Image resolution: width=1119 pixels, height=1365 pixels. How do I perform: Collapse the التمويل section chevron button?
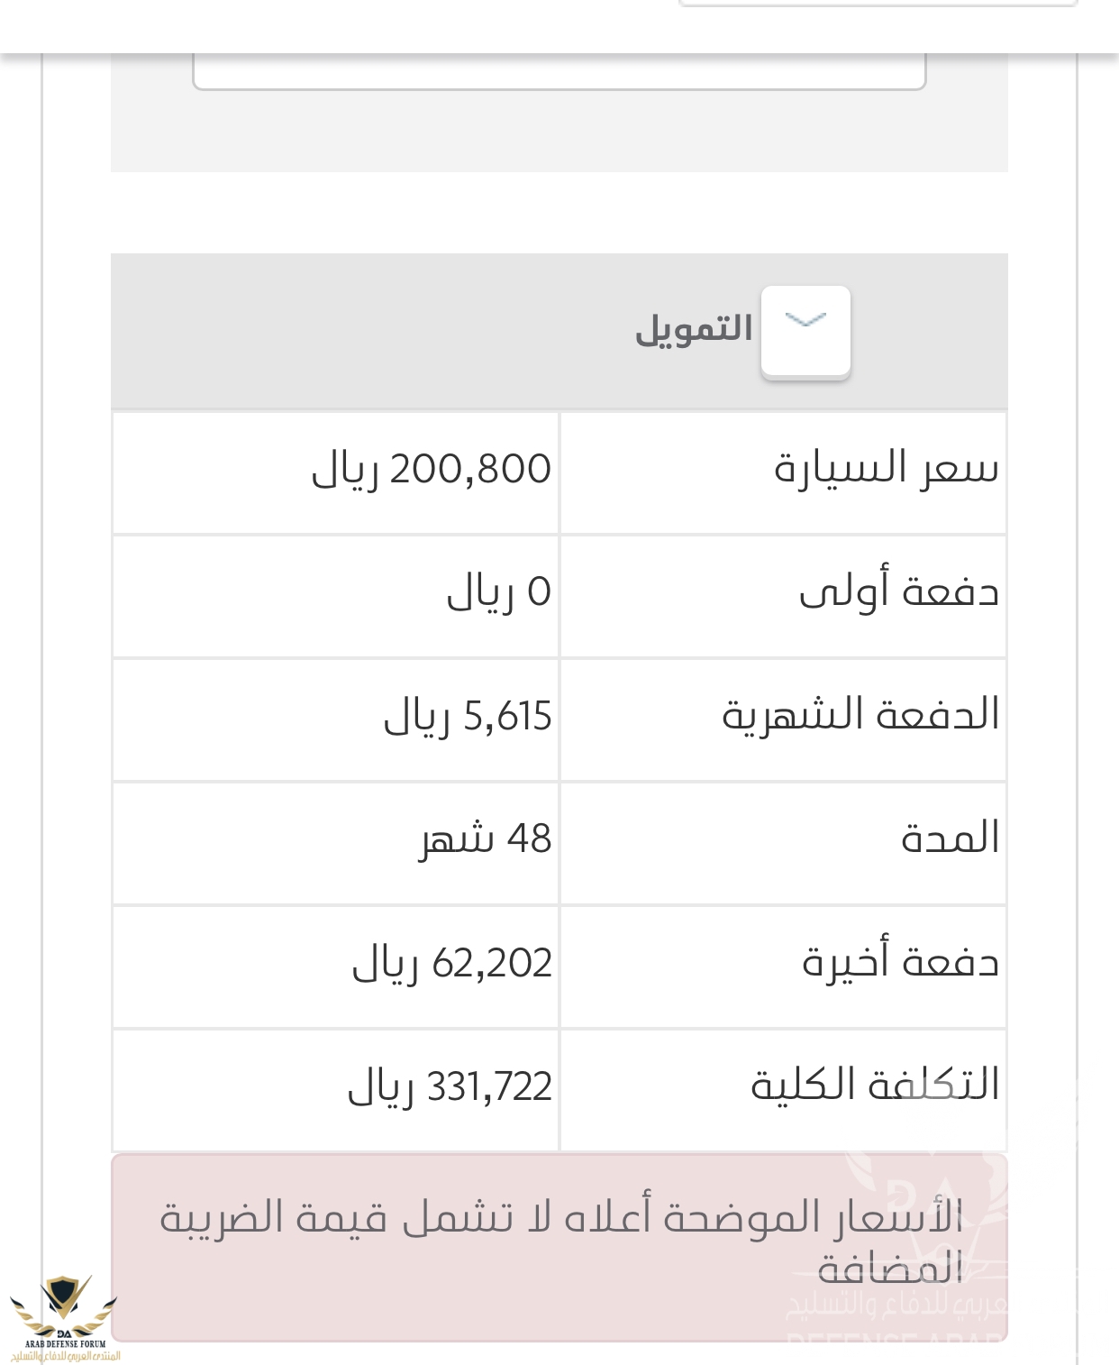pyautogui.click(x=805, y=330)
